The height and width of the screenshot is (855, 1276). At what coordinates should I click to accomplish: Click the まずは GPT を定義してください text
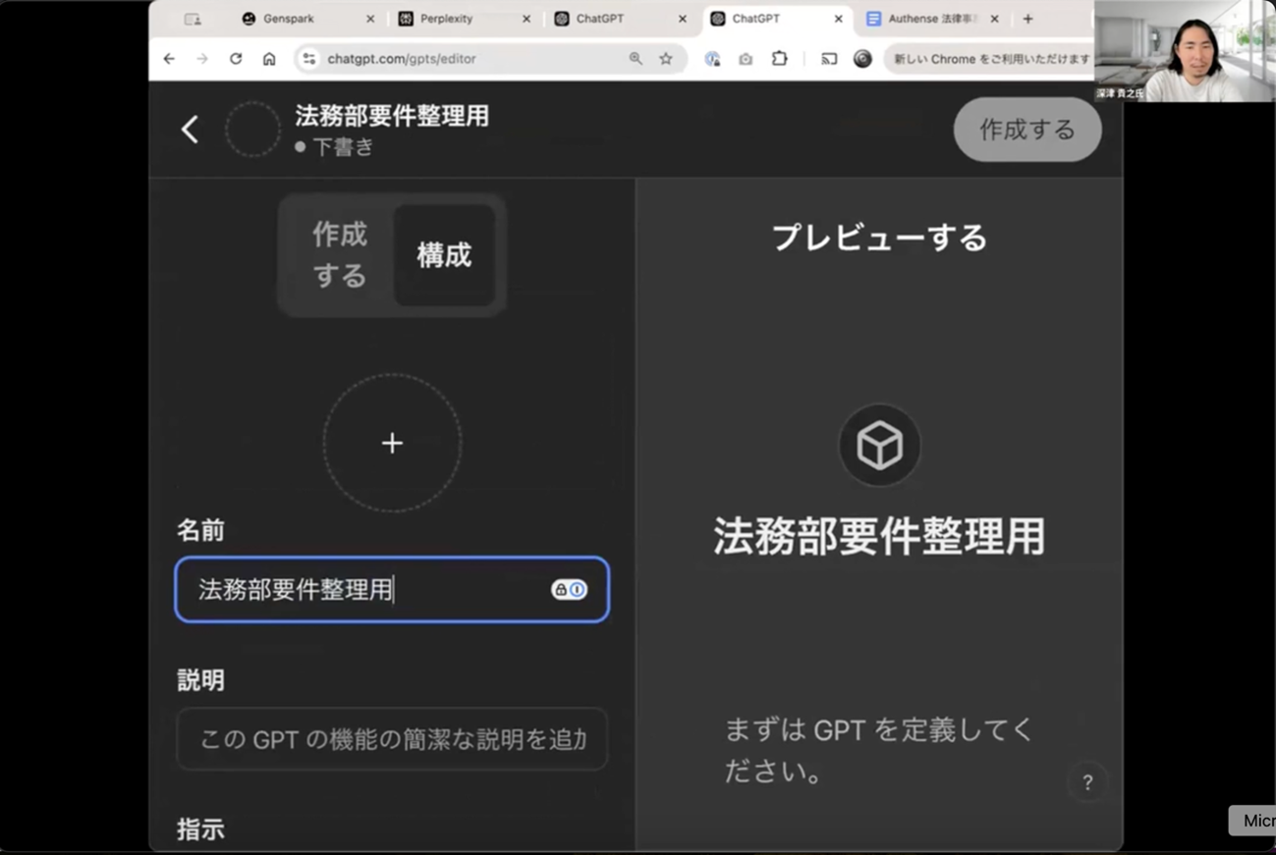pyautogui.click(x=879, y=751)
